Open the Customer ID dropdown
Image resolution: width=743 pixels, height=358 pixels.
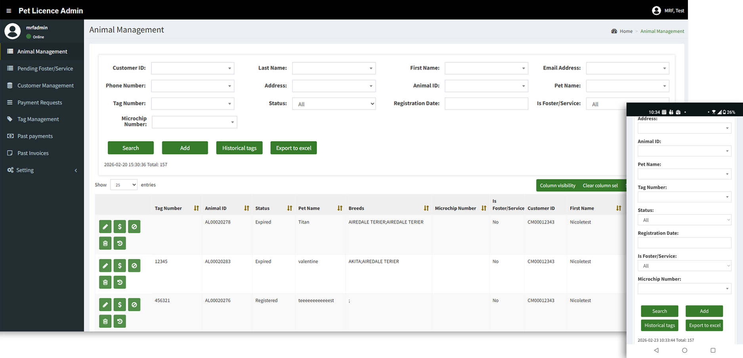click(193, 68)
